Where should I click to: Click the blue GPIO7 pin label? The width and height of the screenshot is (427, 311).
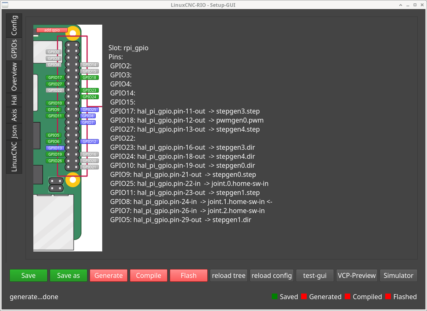[88, 123]
